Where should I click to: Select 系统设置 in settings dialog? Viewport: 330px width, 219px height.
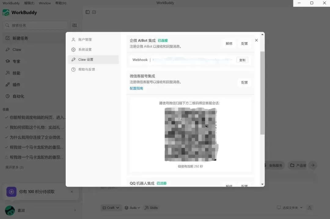point(93,50)
